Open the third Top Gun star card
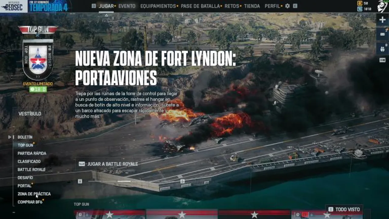The width and height of the screenshot is (389, 219). pos(254,214)
